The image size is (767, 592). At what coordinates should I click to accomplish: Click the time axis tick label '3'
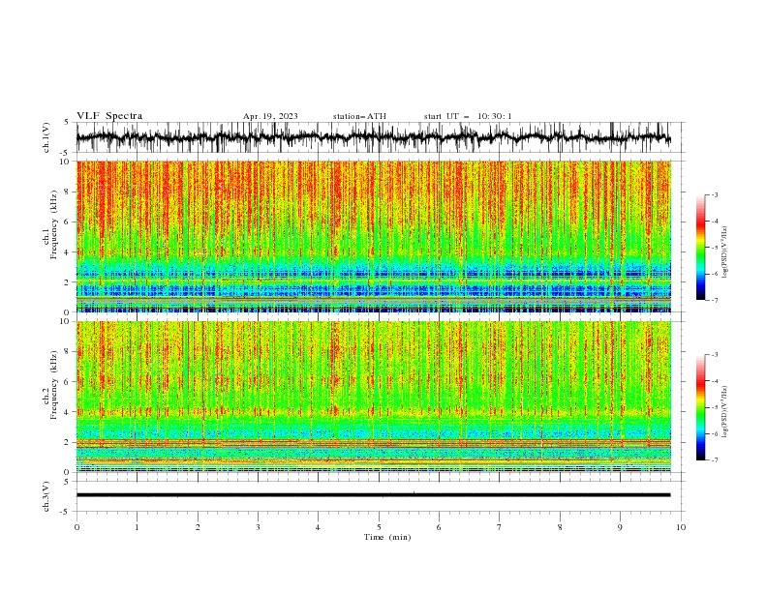(258, 527)
